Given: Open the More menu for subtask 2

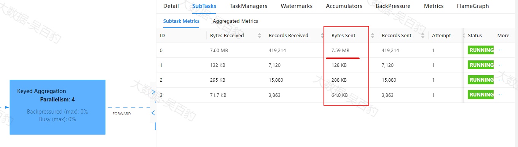Looking at the screenshot, I should (500, 80).
